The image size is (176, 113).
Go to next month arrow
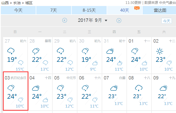click(x=119, y=21)
